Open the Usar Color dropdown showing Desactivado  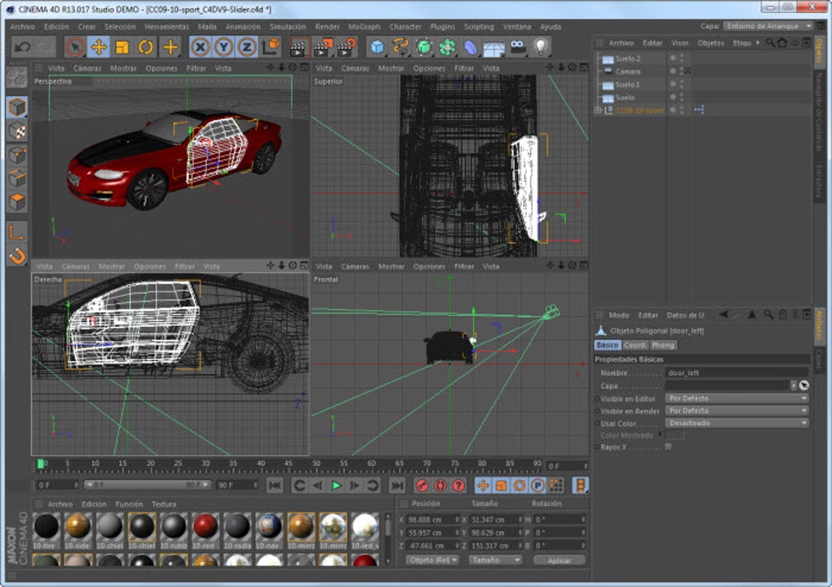click(x=734, y=423)
